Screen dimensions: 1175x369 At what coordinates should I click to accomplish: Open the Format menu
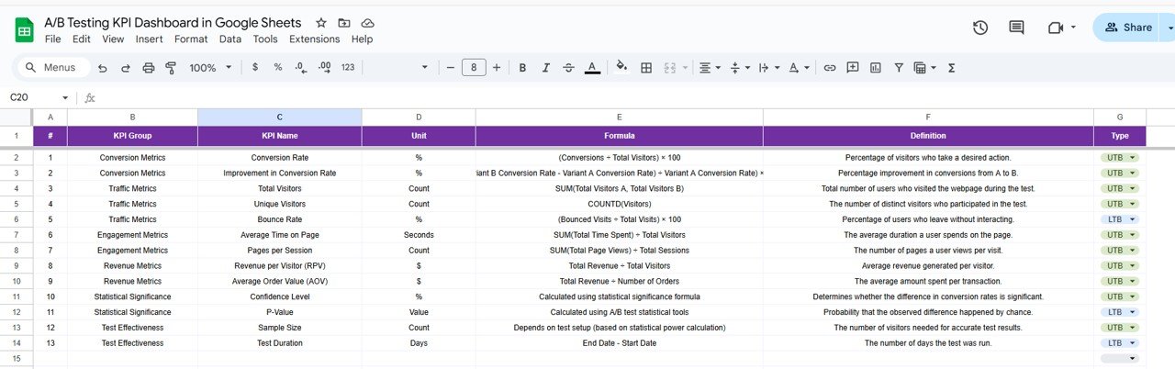(191, 39)
